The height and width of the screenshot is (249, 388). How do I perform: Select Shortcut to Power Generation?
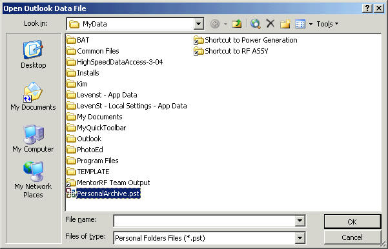pyautogui.click(x=245, y=40)
